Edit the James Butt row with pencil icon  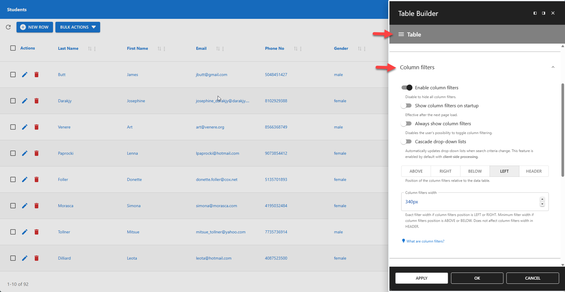point(24,75)
